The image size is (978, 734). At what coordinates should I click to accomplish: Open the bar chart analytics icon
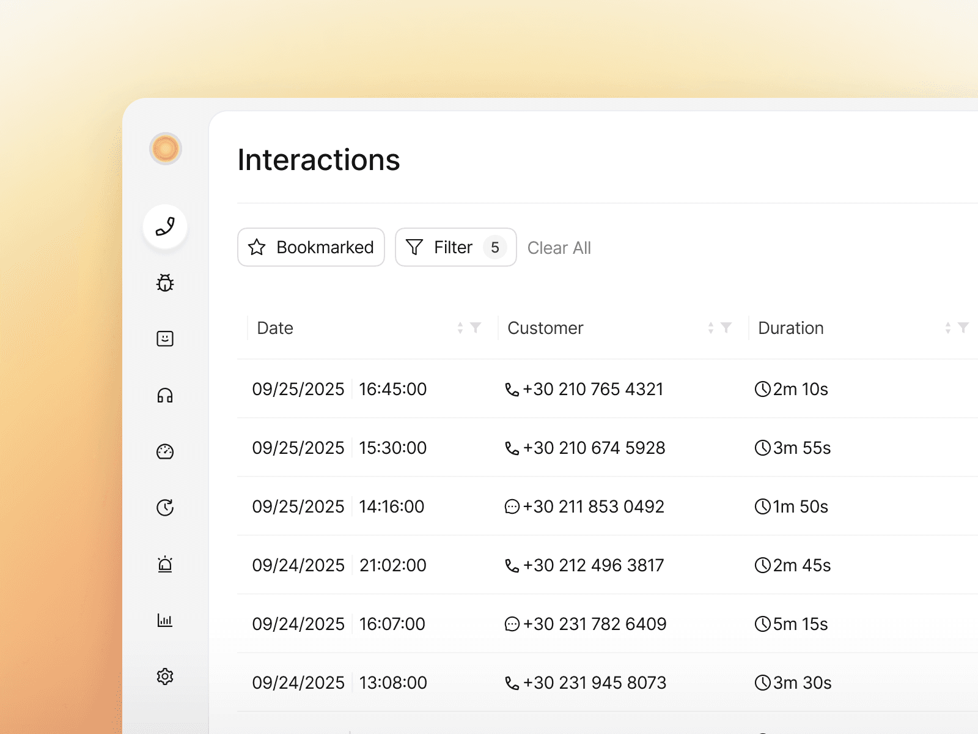point(165,620)
